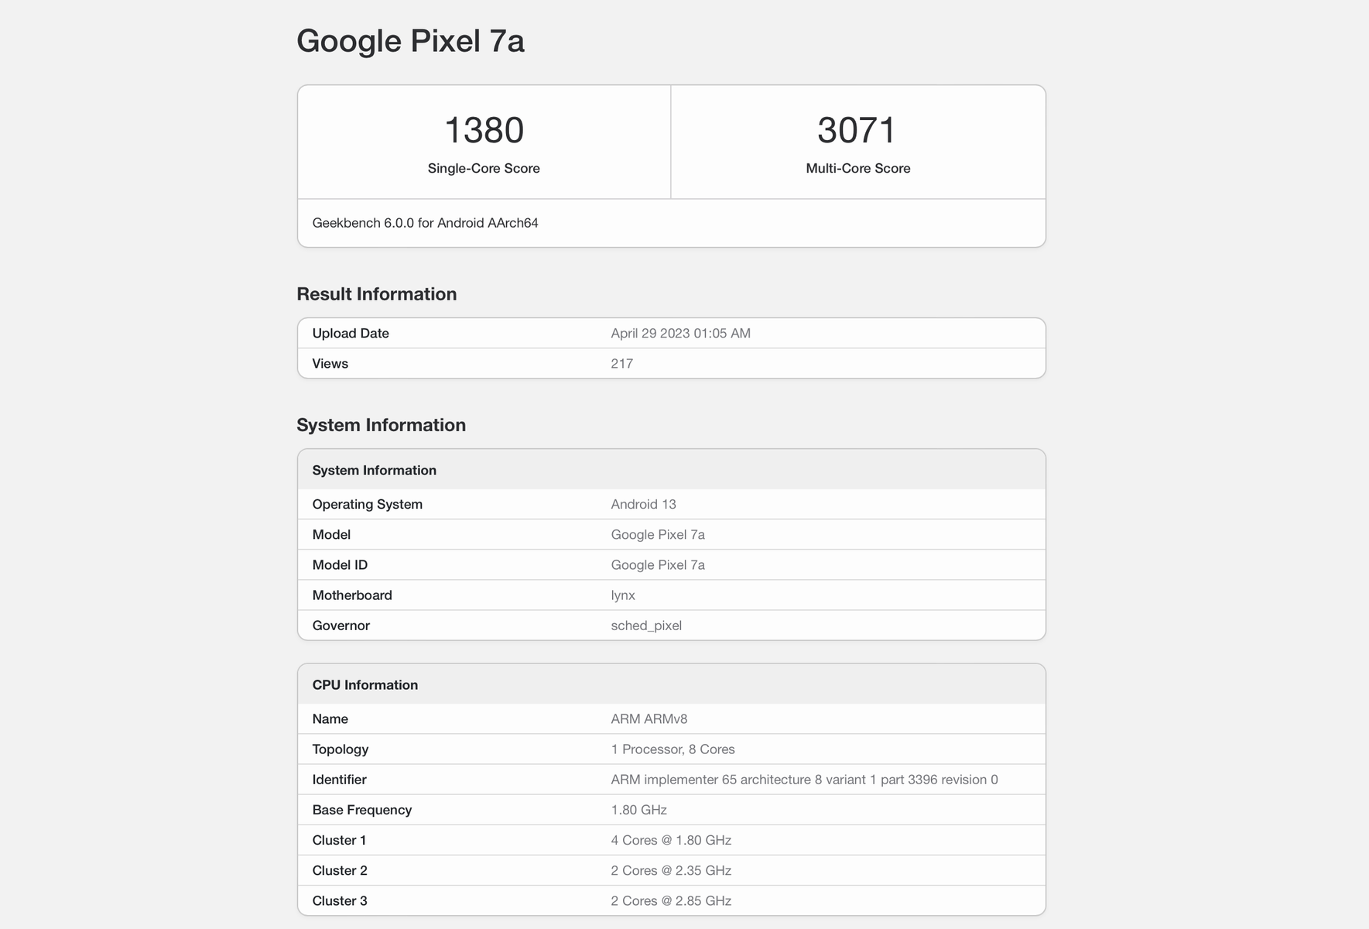Viewport: 1369px width, 929px height.
Task: Click the System Information table header
Action: [x=374, y=471]
